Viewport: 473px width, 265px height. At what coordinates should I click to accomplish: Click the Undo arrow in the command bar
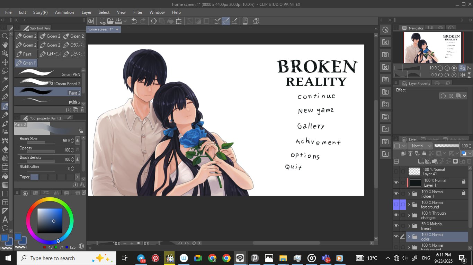tap(134, 21)
